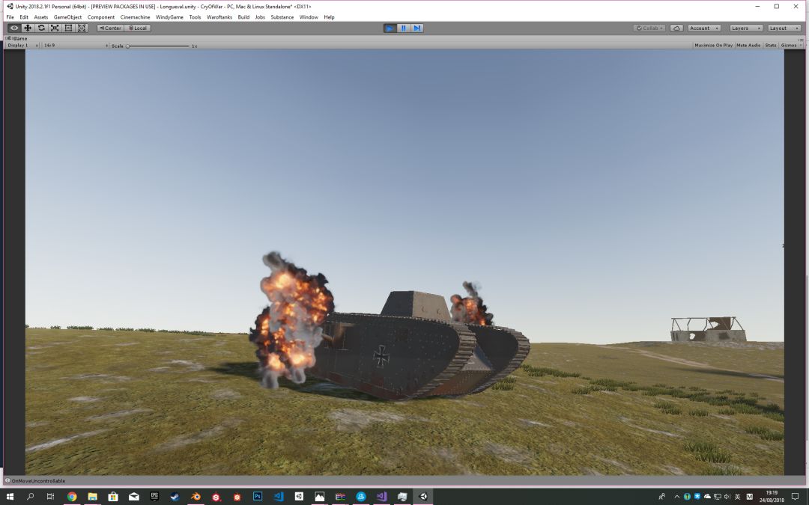The width and height of the screenshot is (809, 505).
Task: Open Steam from taskbar
Action: click(175, 497)
